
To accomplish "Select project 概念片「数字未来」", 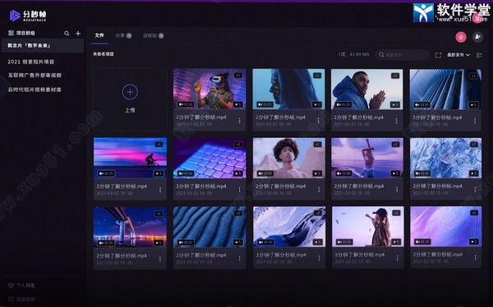I will 43,46.
